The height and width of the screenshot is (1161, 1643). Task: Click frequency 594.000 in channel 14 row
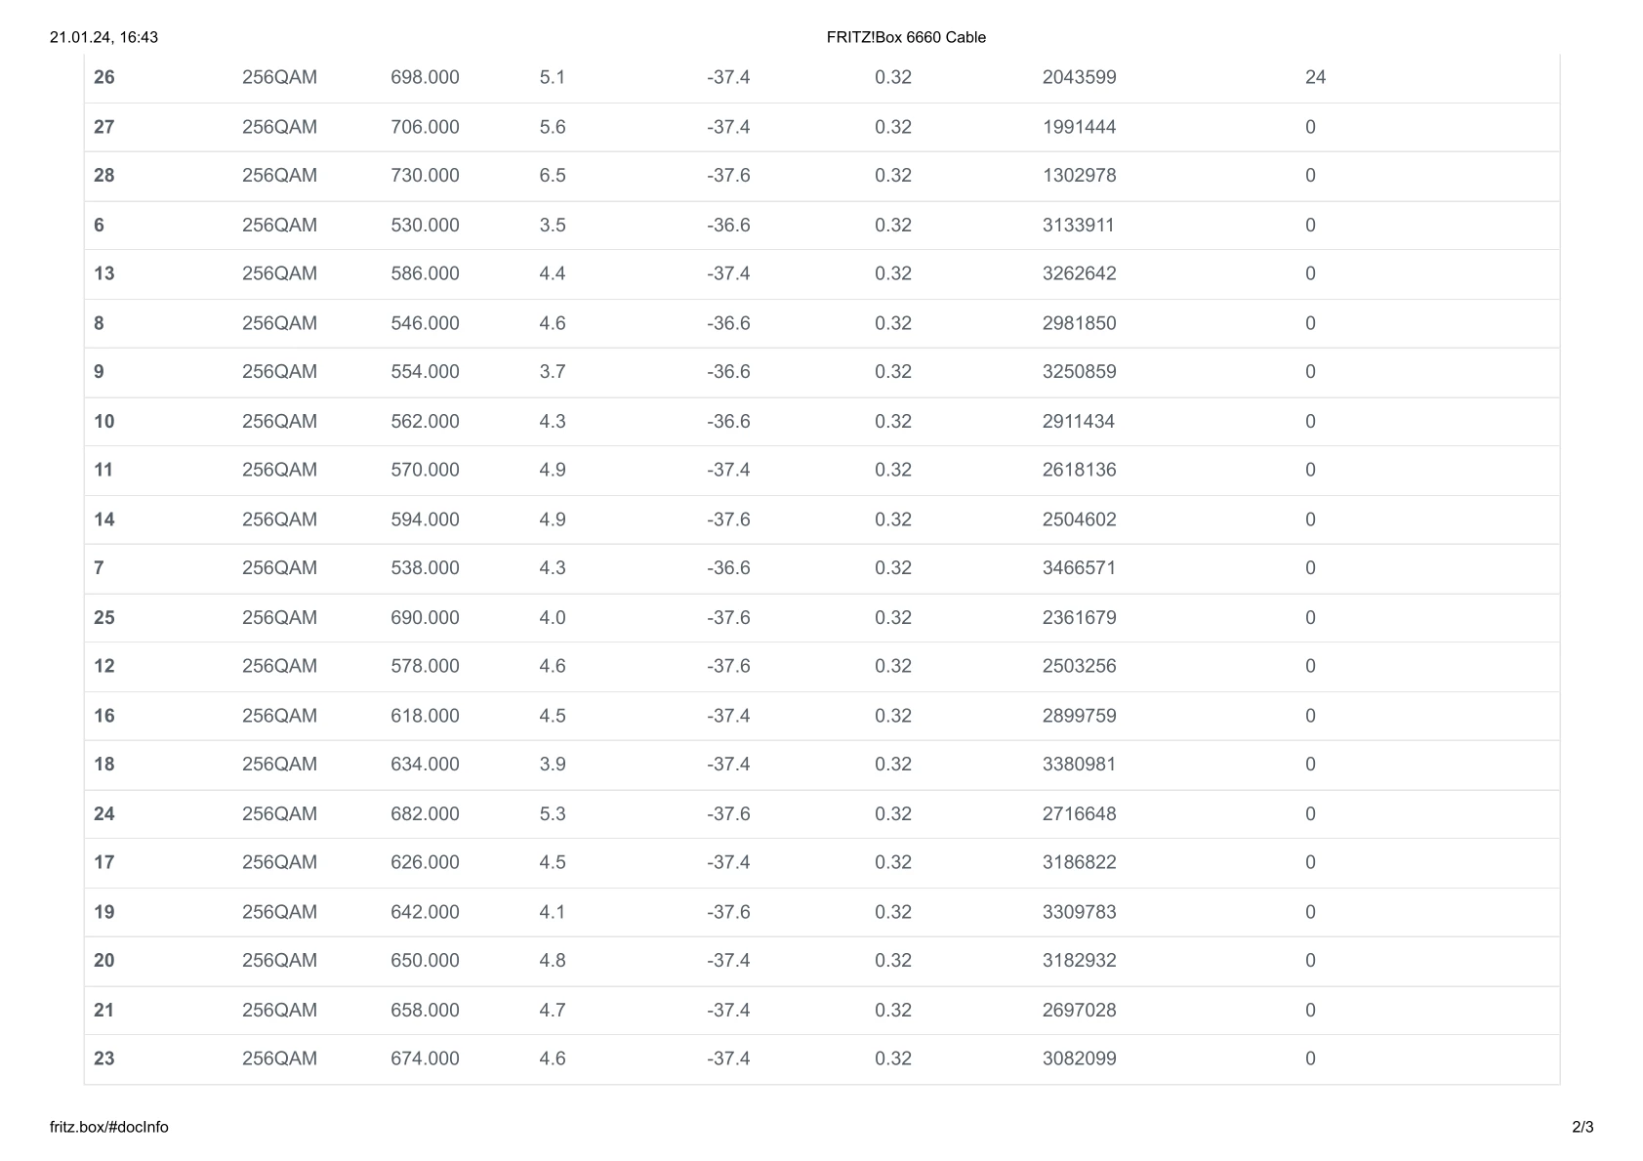pyautogui.click(x=425, y=519)
